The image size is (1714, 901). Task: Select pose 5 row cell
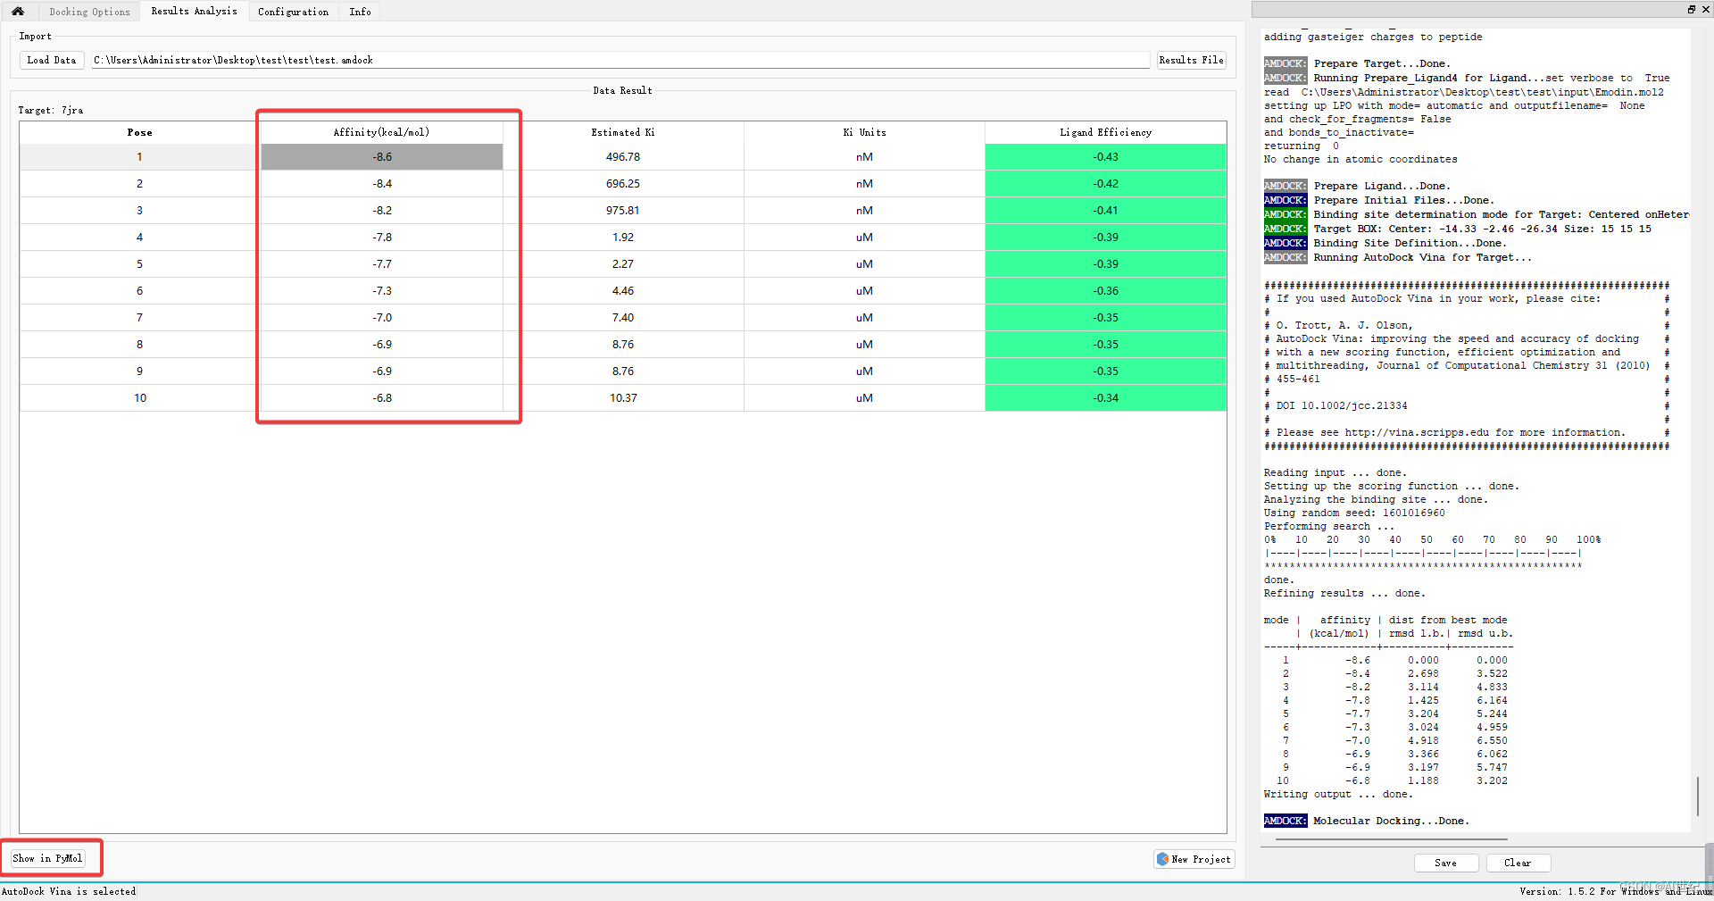(140, 264)
